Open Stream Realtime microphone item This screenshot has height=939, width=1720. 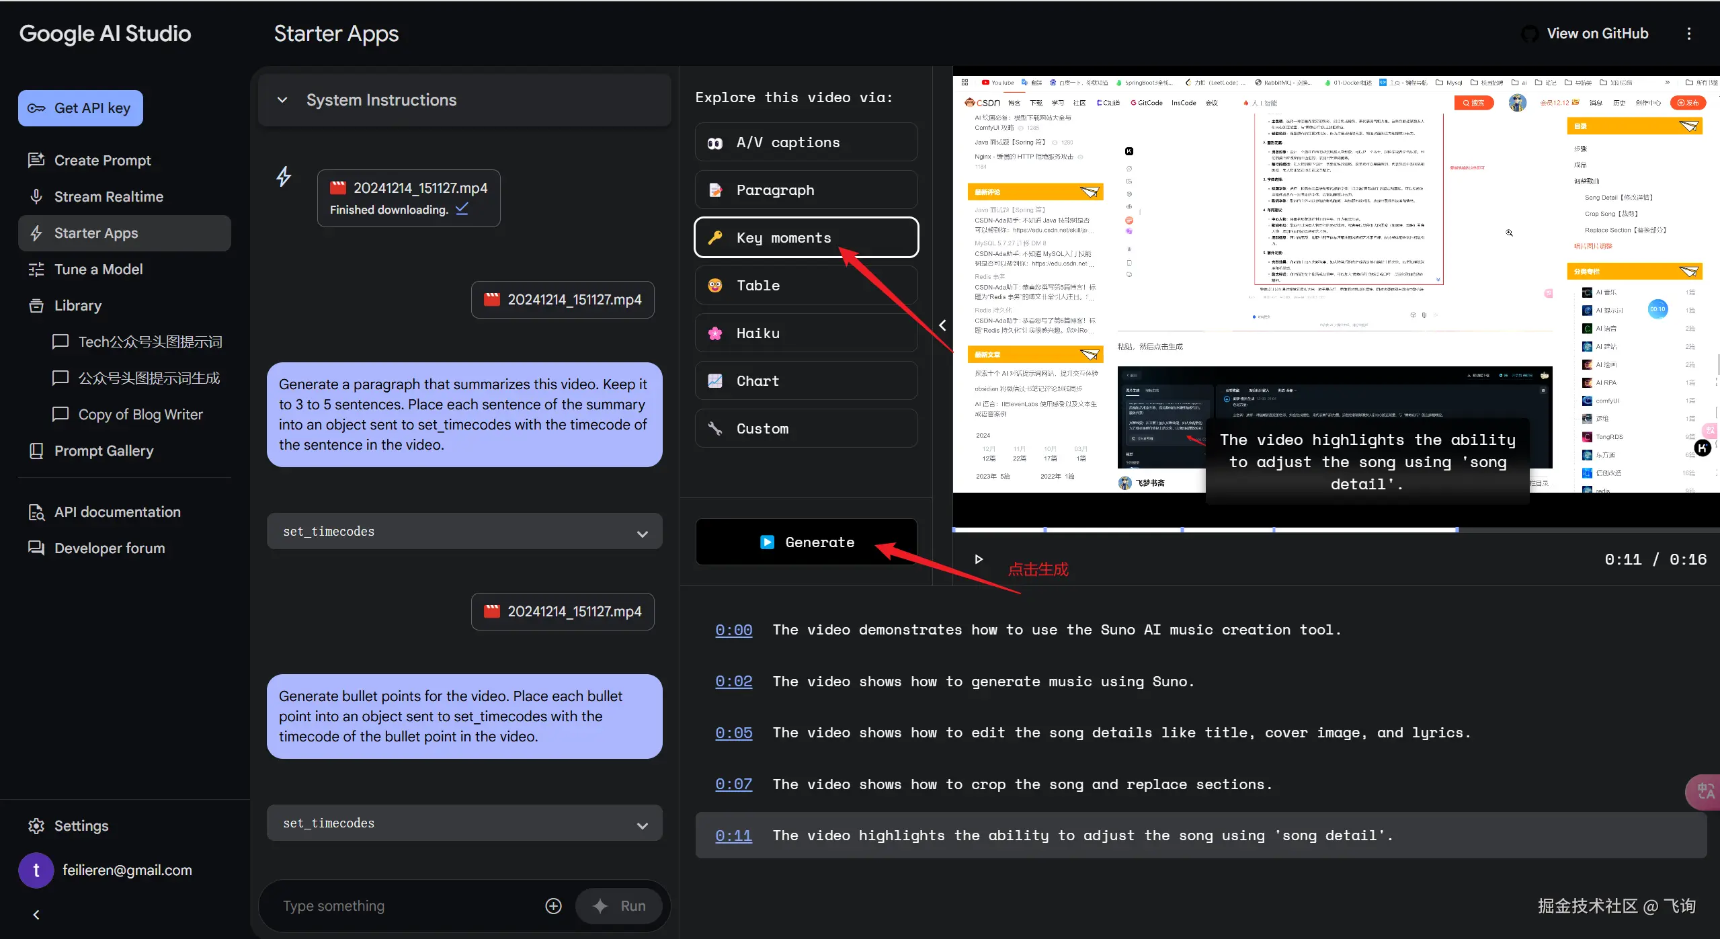tap(108, 197)
